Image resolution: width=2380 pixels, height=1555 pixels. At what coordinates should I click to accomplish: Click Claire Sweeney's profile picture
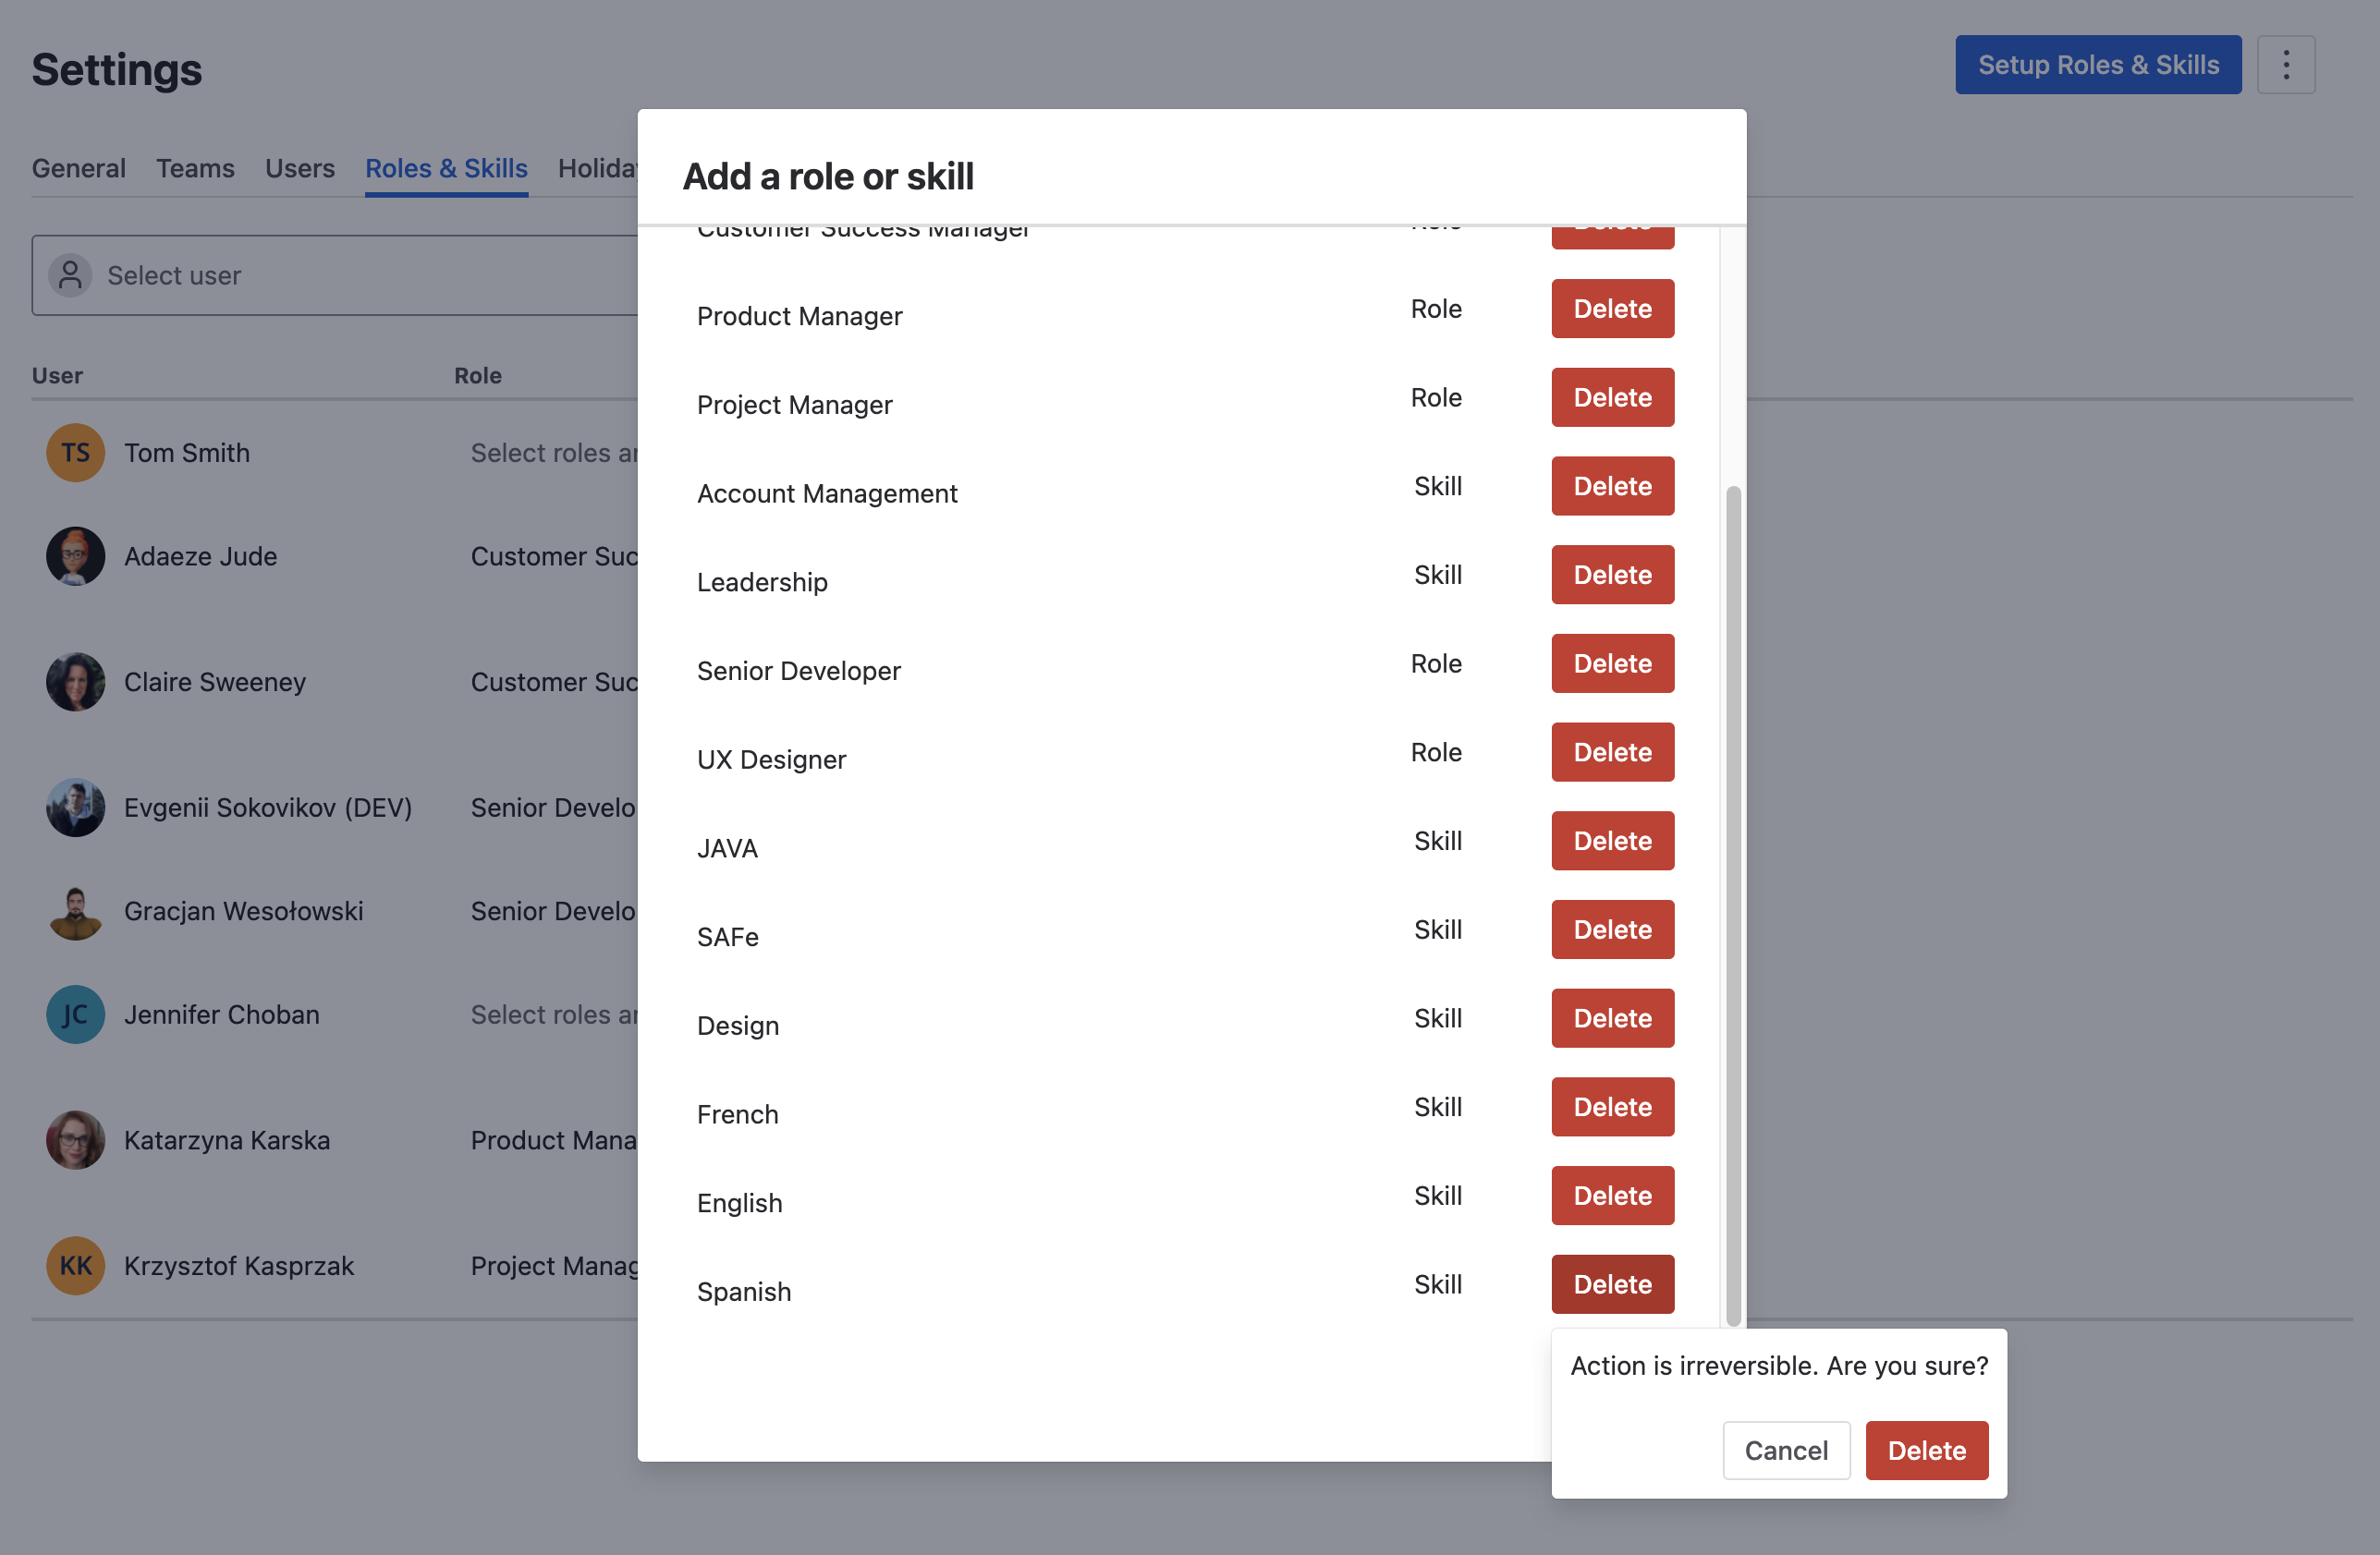[x=75, y=682]
